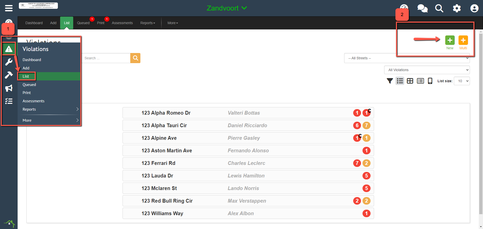Click the red 6 badge for Alpha Tauri Cir

pos(357,125)
